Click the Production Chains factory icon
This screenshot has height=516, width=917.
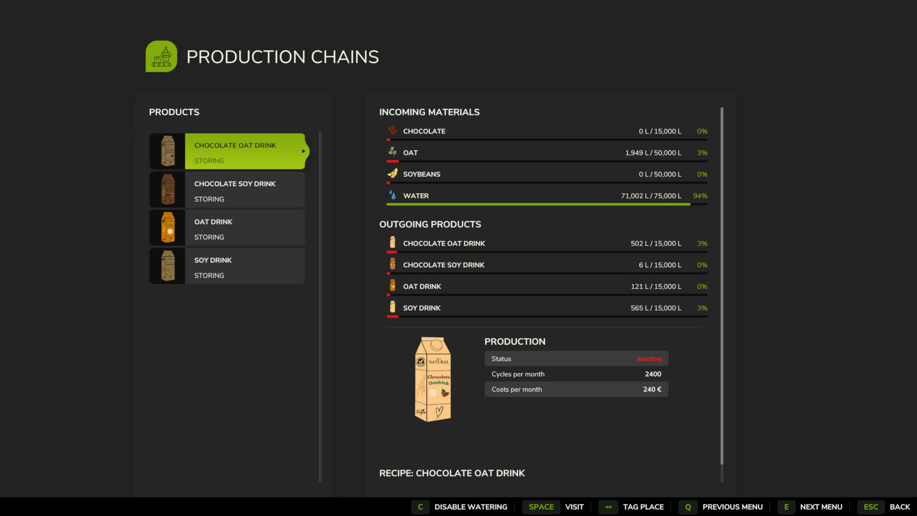(x=161, y=56)
